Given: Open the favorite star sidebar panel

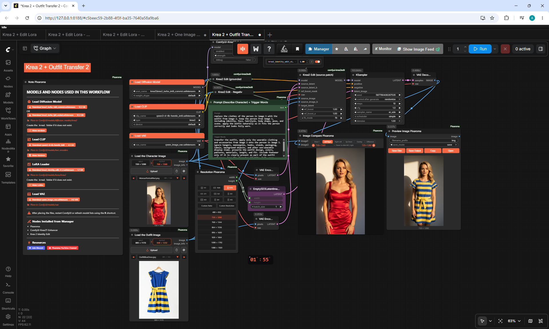Looking at the screenshot, I should click(x=8, y=161).
